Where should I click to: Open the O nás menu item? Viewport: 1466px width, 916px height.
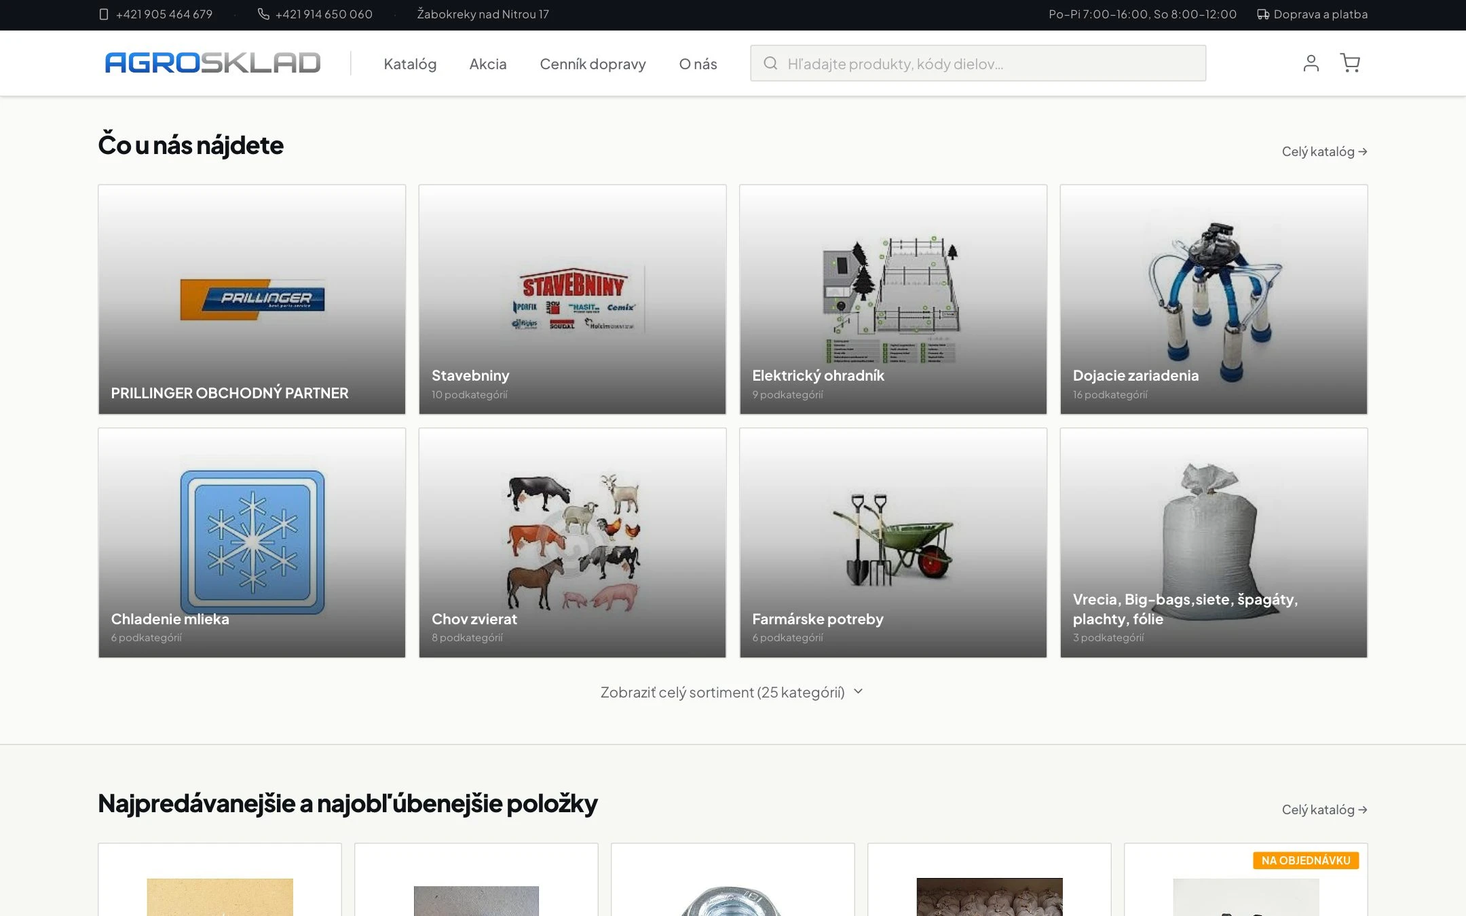click(x=698, y=64)
